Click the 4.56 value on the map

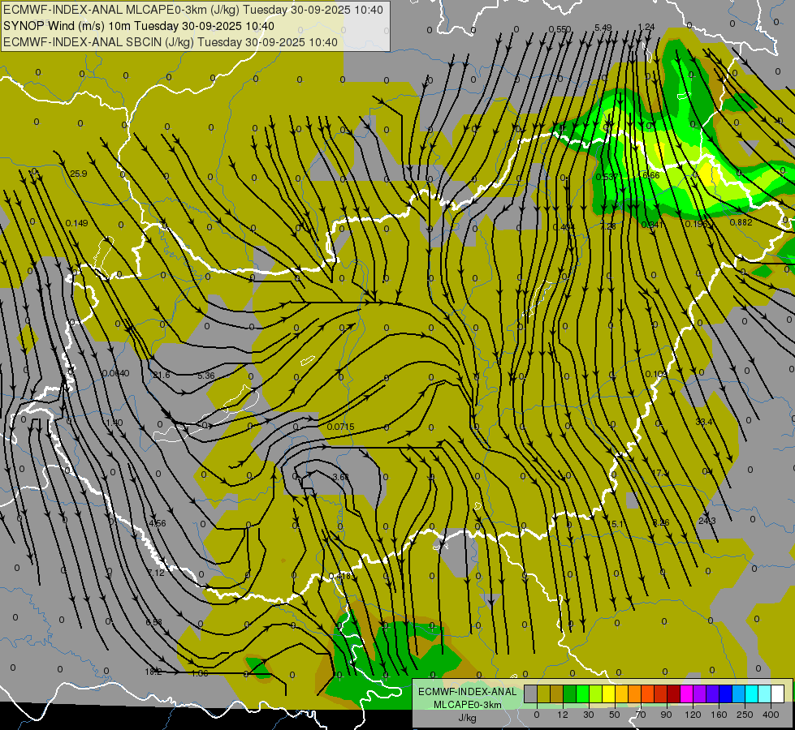point(158,523)
